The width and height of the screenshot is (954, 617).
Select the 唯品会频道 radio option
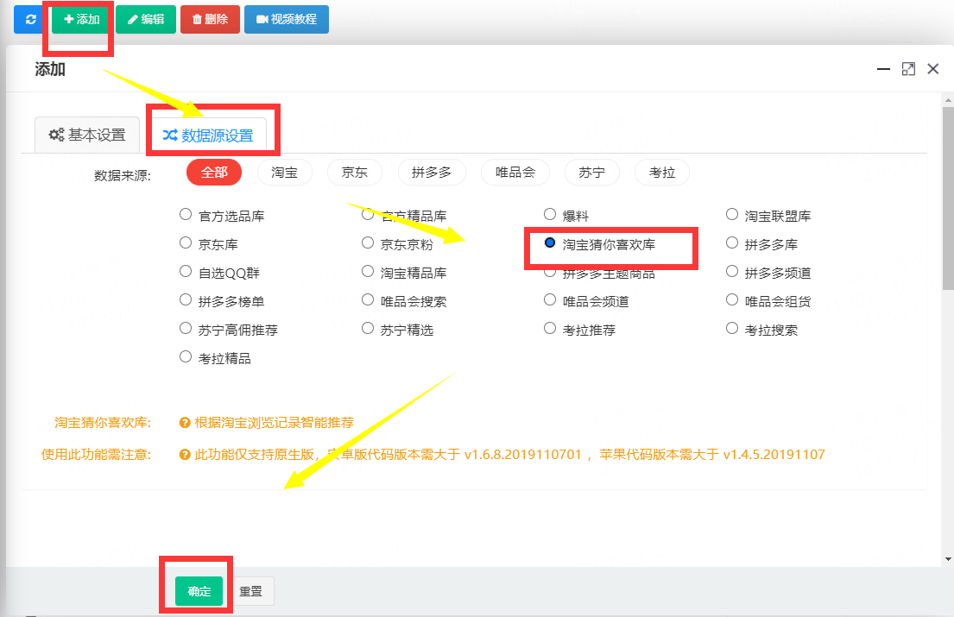550,299
